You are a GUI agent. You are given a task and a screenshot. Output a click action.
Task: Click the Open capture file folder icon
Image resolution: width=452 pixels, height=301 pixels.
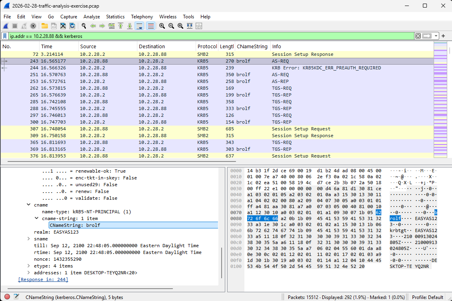(x=44, y=26)
